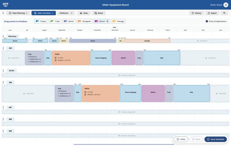
Task: Open the History panel
Action: pyautogui.click(x=196, y=13)
